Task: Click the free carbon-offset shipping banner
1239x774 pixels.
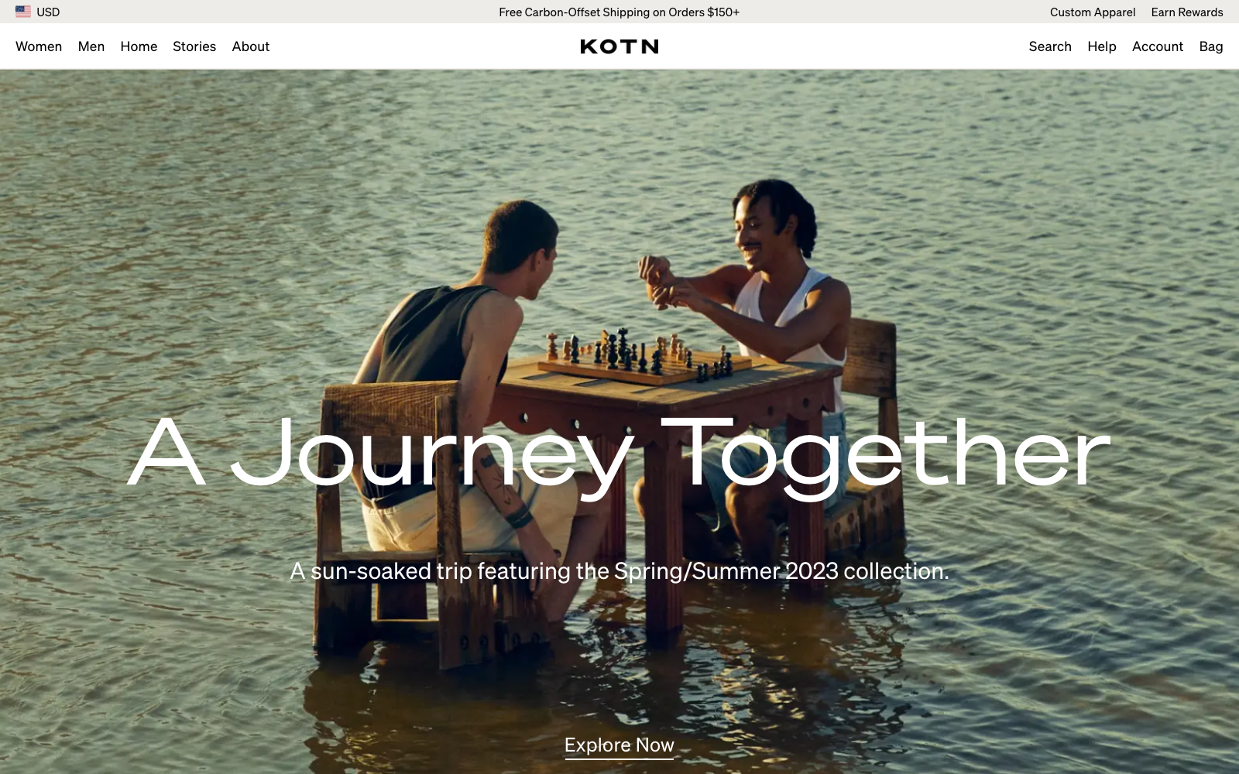Action: tap(619, 12)
